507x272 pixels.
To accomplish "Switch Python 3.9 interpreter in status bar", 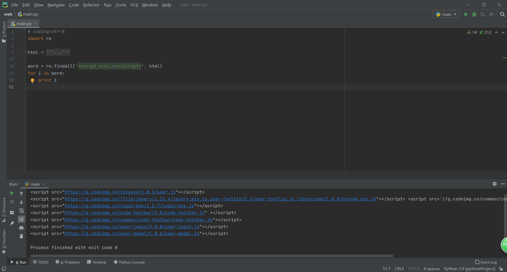I will point(470,269).
